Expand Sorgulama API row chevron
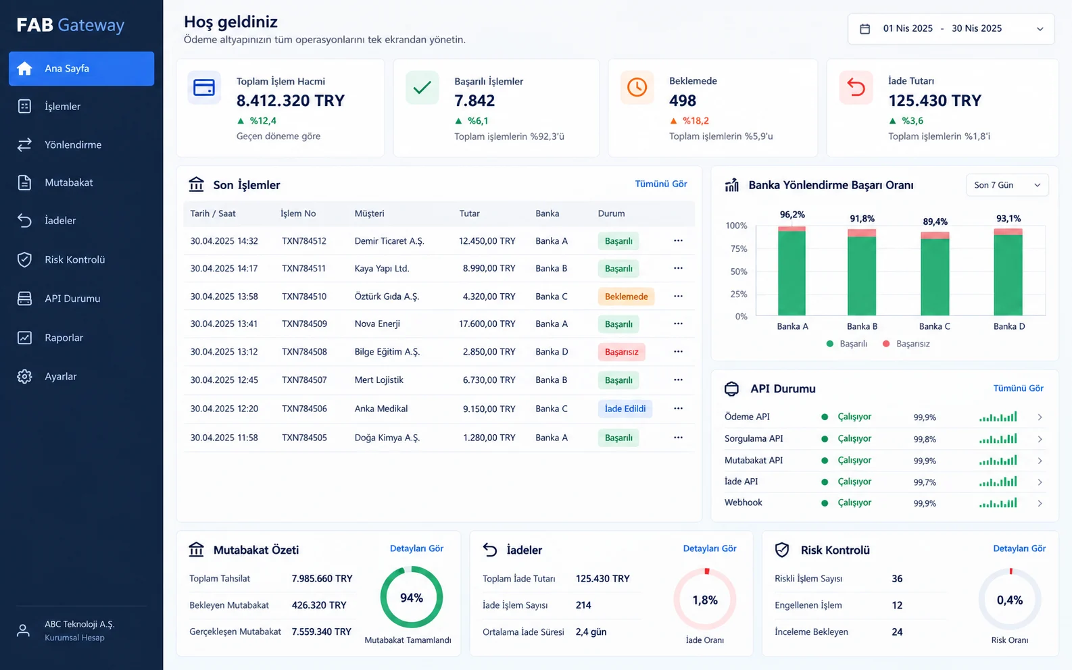The image size is (1072, 670). coord(1040,439)
